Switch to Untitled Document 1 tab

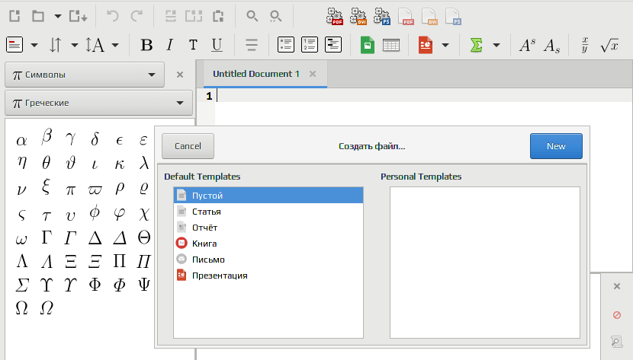coord(256,74)
